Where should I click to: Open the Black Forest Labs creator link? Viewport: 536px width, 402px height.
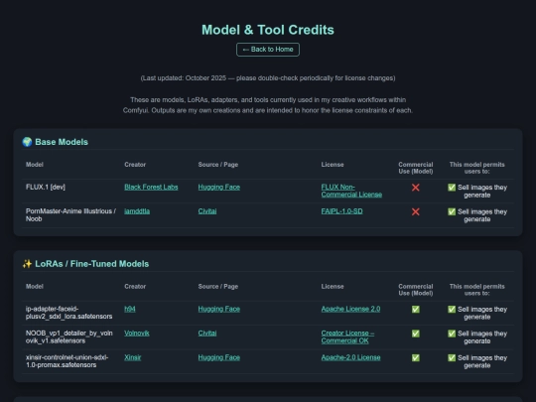pos(151,187)
